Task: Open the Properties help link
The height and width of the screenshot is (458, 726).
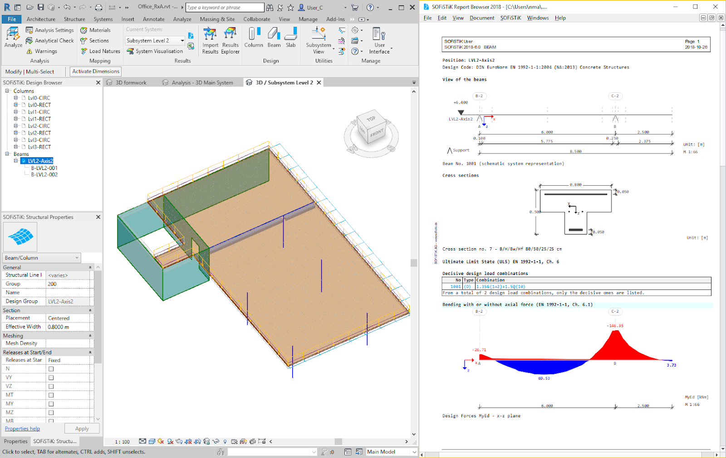Action: click(22, 428)
